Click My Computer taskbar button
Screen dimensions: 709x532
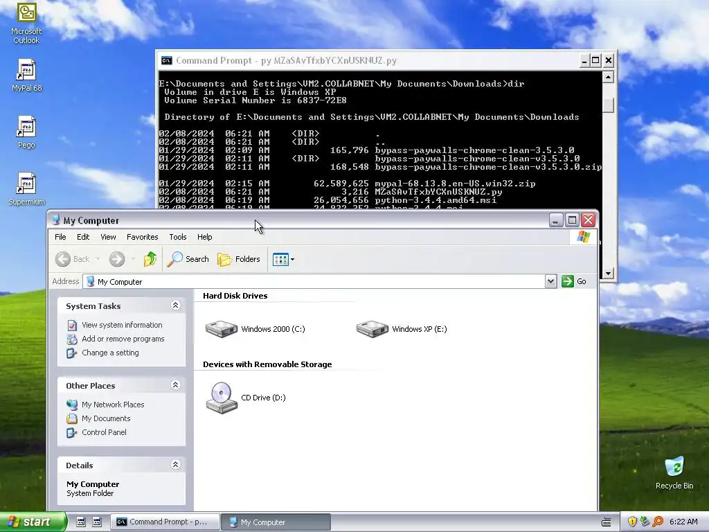[x=276, y=522]
